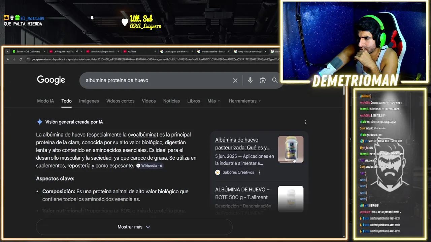Open ALBÚMINA DE HUEVO BOTE 500 g link
The width and height of the screenshot is (431, 242).
coord(242,193)
